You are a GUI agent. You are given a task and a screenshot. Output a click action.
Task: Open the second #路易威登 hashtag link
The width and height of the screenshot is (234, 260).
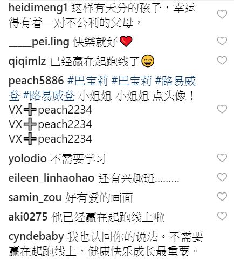(49, 96)
